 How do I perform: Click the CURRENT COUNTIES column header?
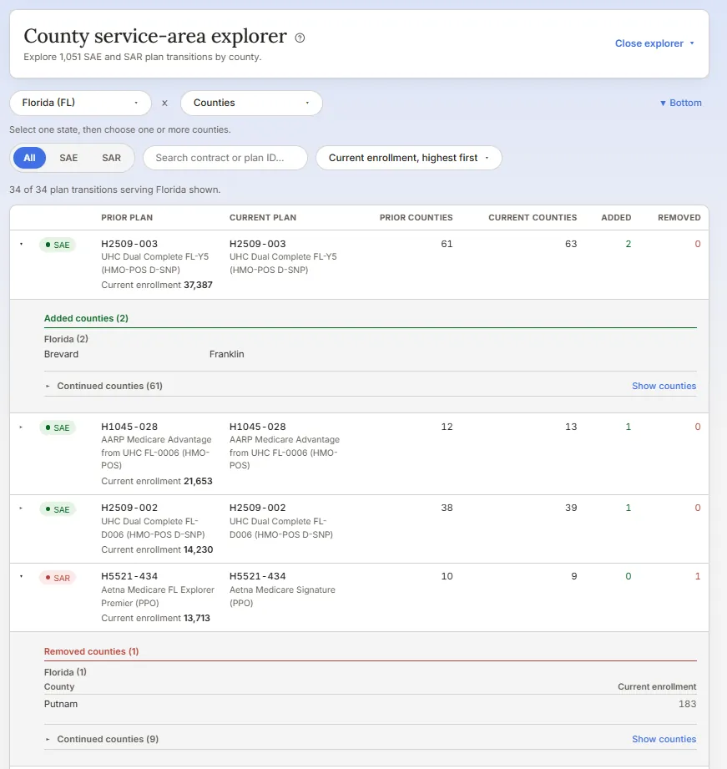tap(533, 218)
